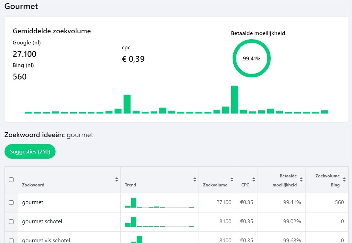Open trend sparkline of gourmet schotel row
Image resolution: width=352 pixels, height=243 pixels.
click(160, 222)
